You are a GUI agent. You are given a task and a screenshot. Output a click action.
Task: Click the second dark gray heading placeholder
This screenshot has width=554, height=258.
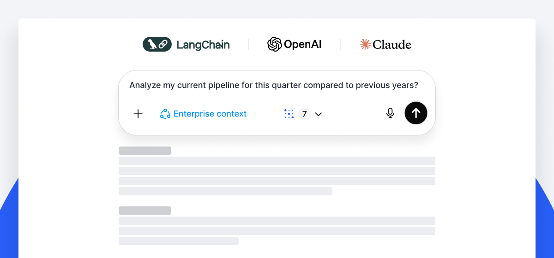click(x=145, y=211)
